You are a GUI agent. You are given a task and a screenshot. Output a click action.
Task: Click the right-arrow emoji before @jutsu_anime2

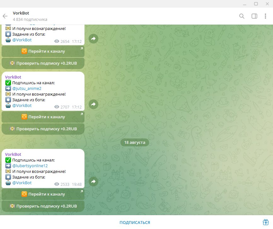[8, 88]
